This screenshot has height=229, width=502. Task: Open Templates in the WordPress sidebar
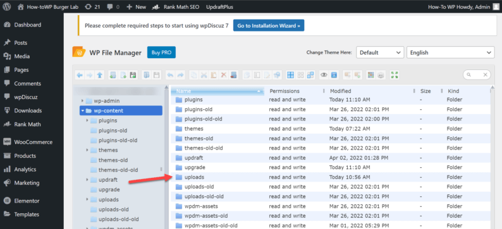click(27, 214)
